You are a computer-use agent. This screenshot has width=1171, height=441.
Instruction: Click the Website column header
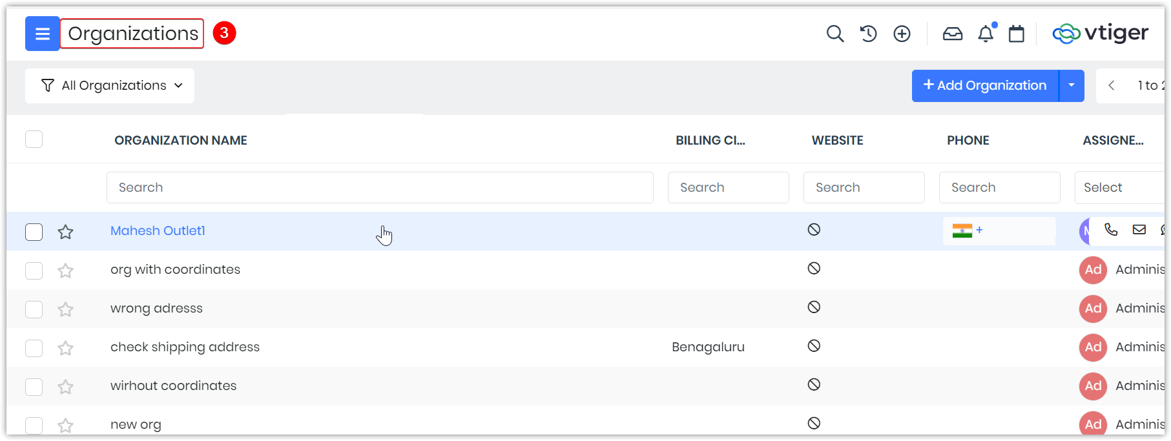tap(837, 141)
